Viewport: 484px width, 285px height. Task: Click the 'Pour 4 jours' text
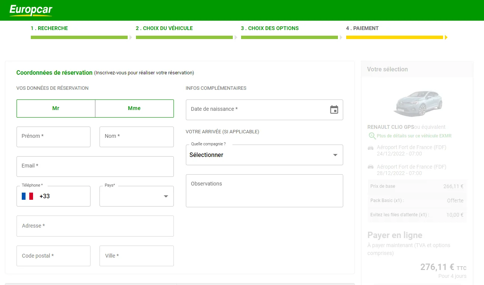(452, 276)
